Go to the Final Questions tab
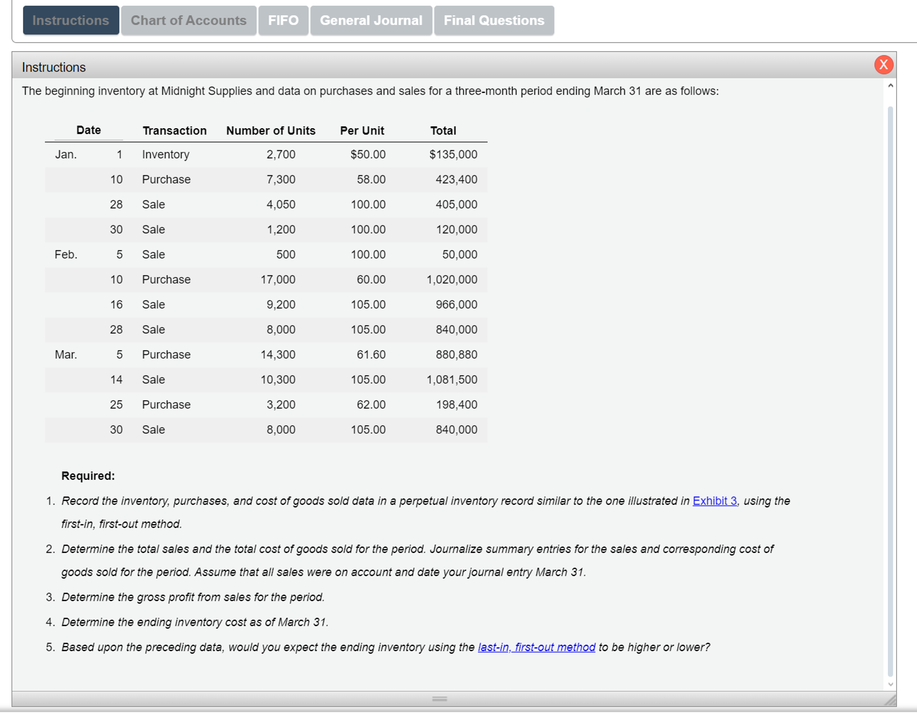This screenshot has width=917, height=716. click(494, 20)
